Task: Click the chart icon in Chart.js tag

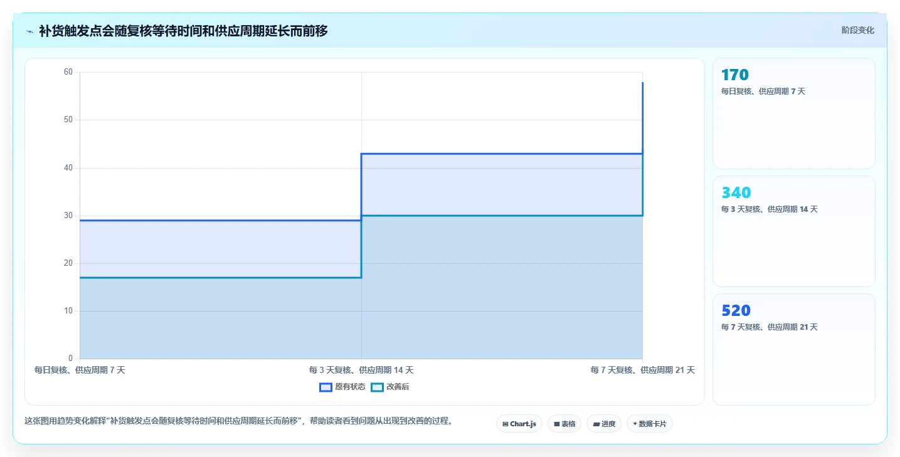Action: 506,424
